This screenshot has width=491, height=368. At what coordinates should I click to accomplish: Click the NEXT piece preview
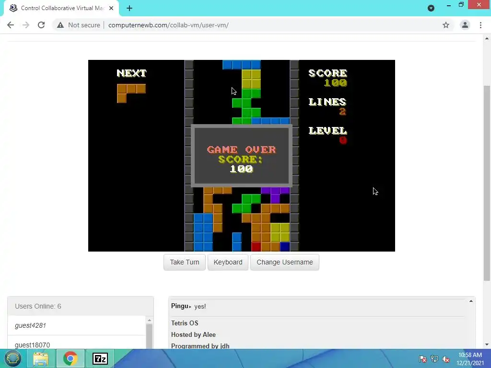(x=131, y=93)
